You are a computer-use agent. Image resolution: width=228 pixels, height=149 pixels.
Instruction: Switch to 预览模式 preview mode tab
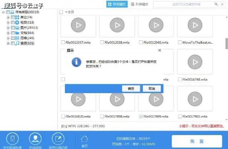117,4
